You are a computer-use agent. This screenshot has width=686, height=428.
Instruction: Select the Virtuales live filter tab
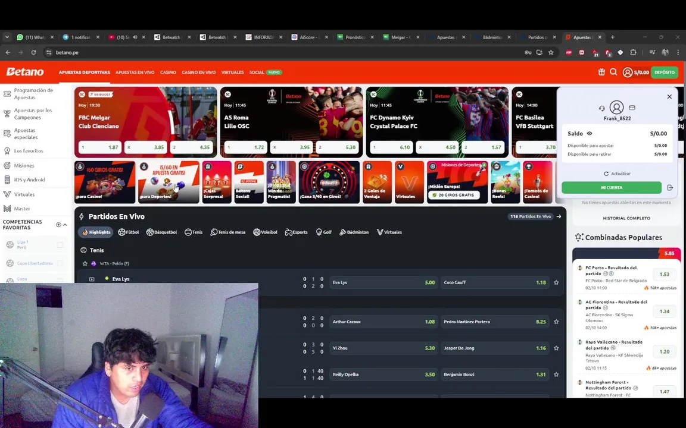389,232
